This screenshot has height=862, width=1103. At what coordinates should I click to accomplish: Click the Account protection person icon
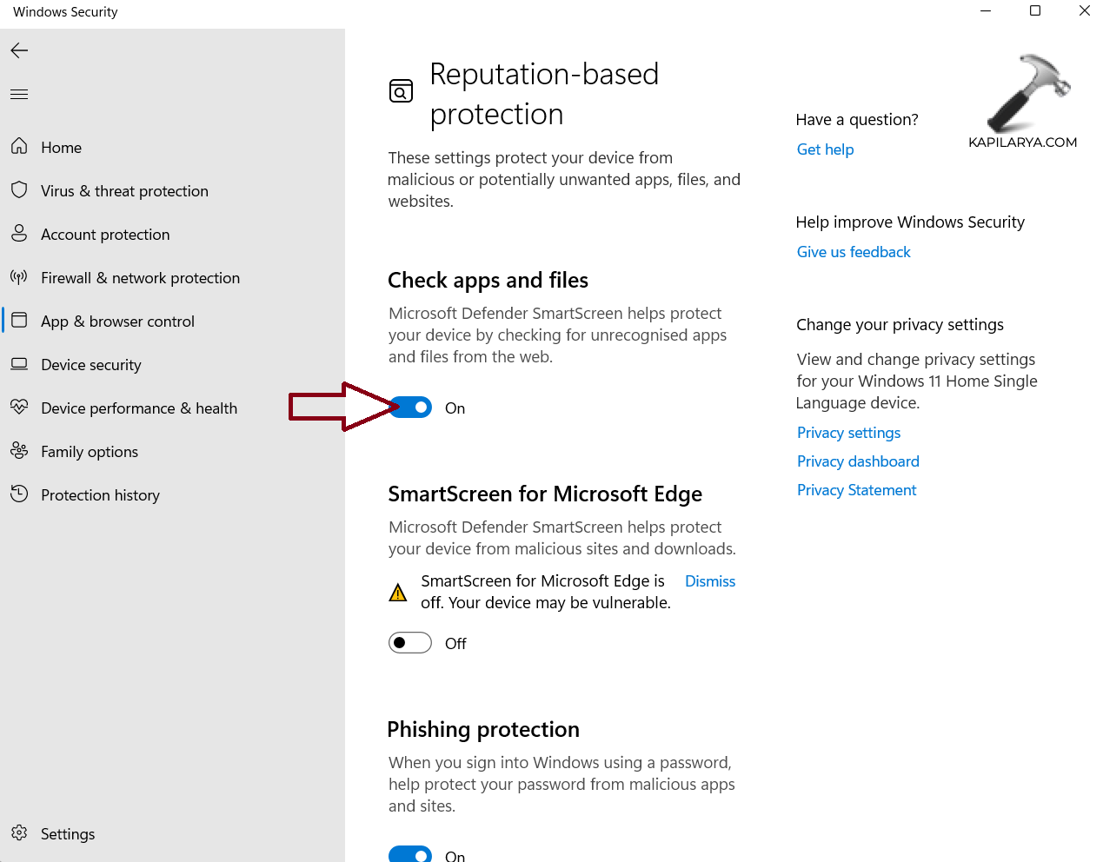[x=19, y=234]
